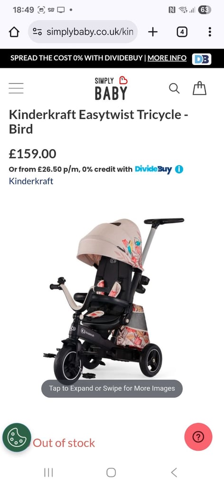Image resolution: width=224 pixels, height=486 pixels.
Task: Open cookie preferences icon
Action: pyautogui.click(x=17, y=437)
